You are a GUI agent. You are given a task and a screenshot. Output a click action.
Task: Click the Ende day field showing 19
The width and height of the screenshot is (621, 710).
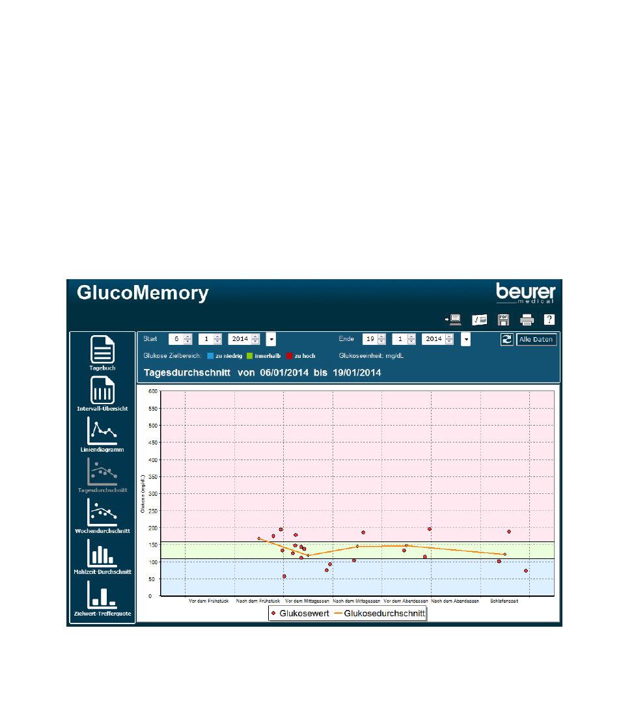click(x=370, y=339)
